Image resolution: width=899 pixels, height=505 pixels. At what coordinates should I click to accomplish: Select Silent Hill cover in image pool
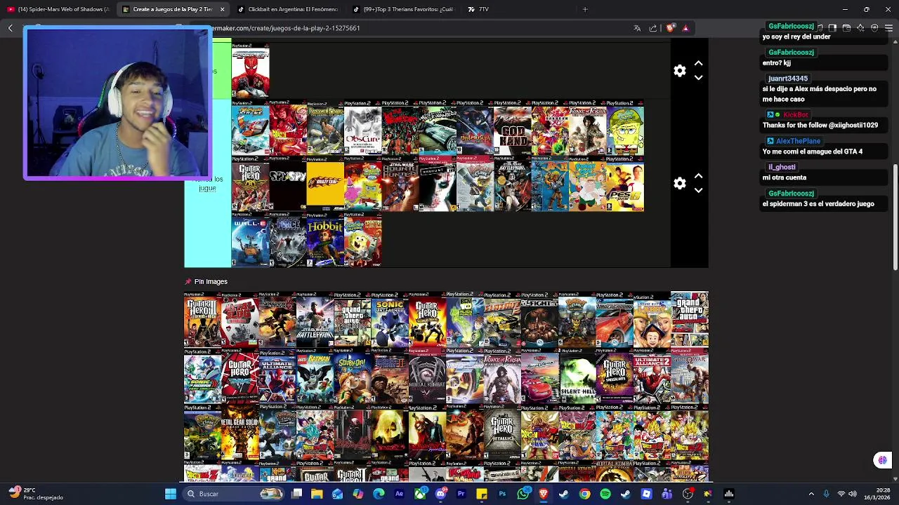pos(577,377)
